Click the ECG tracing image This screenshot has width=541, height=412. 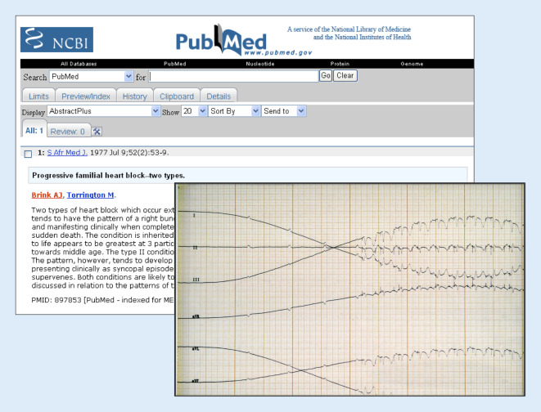point(349,289)
